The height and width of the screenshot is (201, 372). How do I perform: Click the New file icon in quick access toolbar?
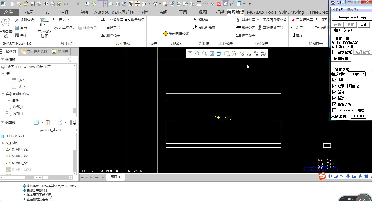coord(13,4)
